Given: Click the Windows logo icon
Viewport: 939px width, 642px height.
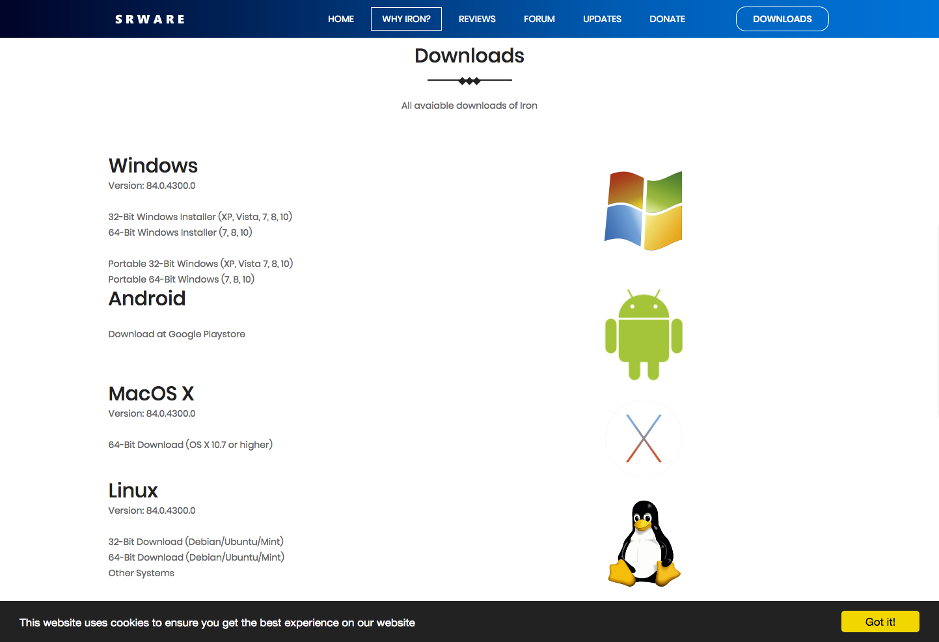Looking at the screenshot, I should pos(643,210).
